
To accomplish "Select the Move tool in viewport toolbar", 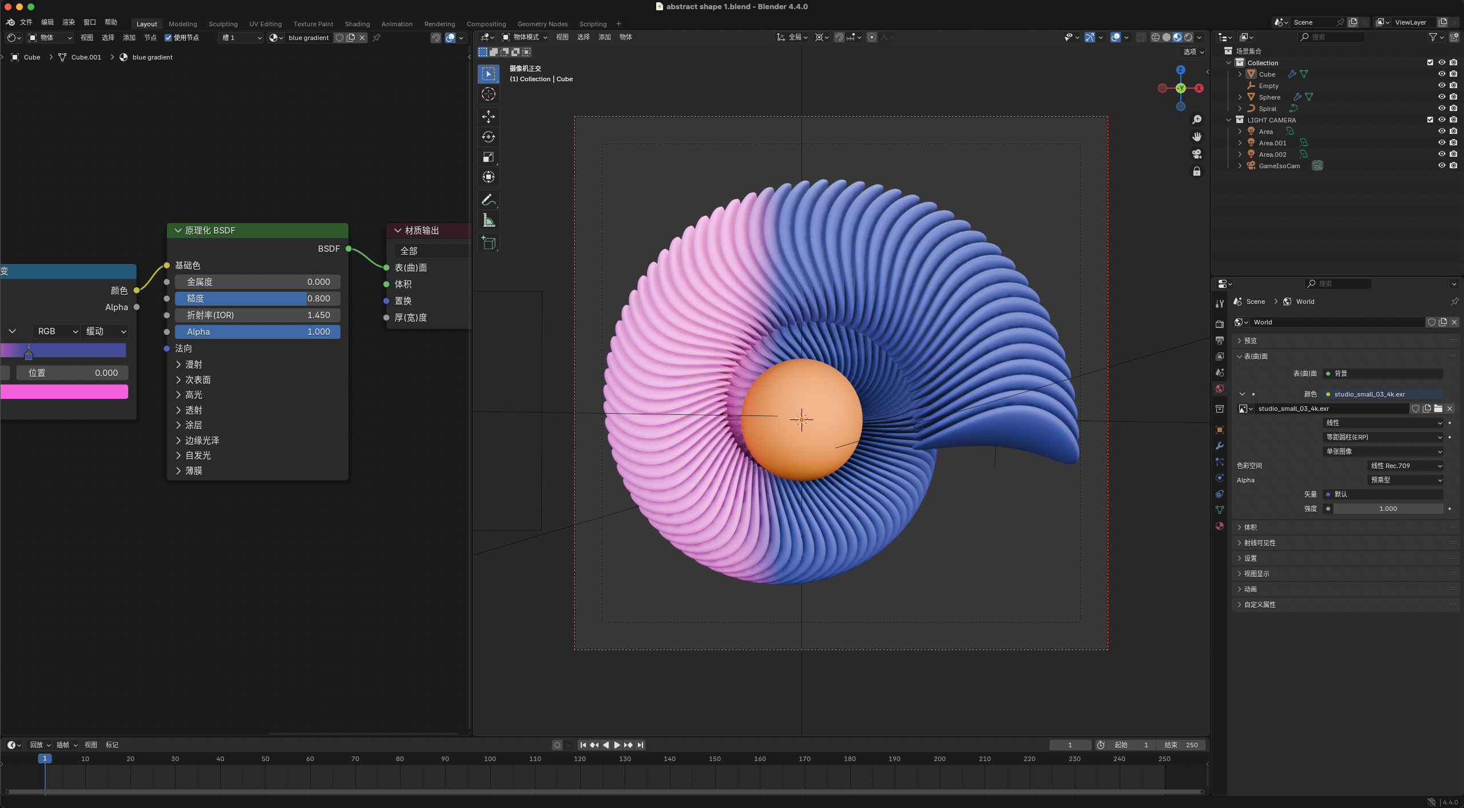I will coord(488,117).
